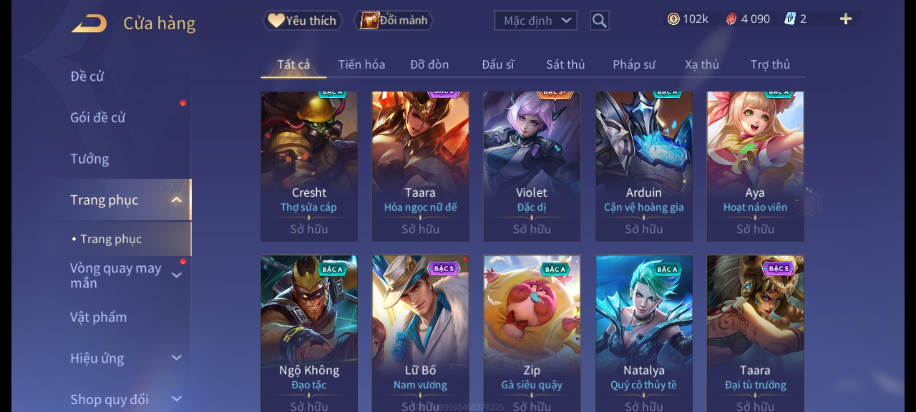The image size is (916, 412).
Task: Tap the blue ticket voucher icon
Action: tap(789, 19)
